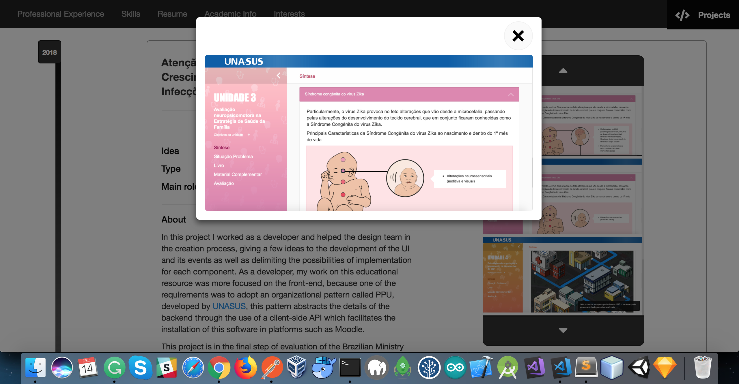This screenshot has width=739, height=384.
Task: Open Postman from the dock
Action: click(272, 368)
